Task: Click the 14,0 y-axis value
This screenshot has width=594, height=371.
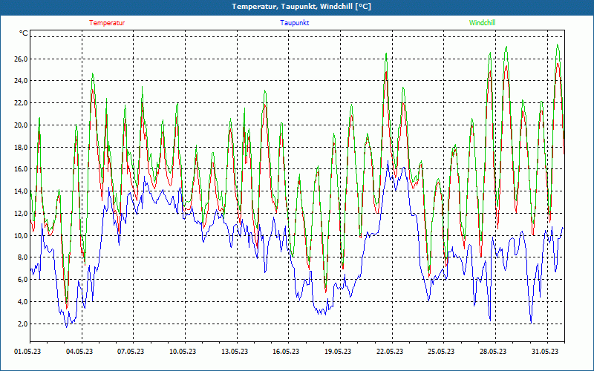Action: pyautogui.click(x=21, y=191)
